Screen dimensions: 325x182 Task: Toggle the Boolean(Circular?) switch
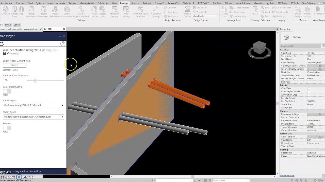click(7, 91)
